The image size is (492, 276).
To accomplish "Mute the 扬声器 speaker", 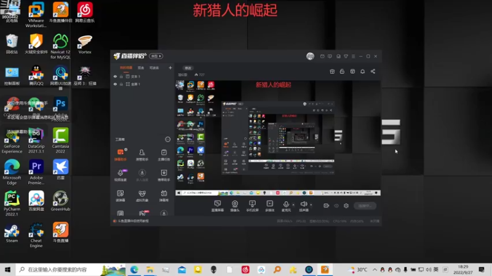I will 303,206.
